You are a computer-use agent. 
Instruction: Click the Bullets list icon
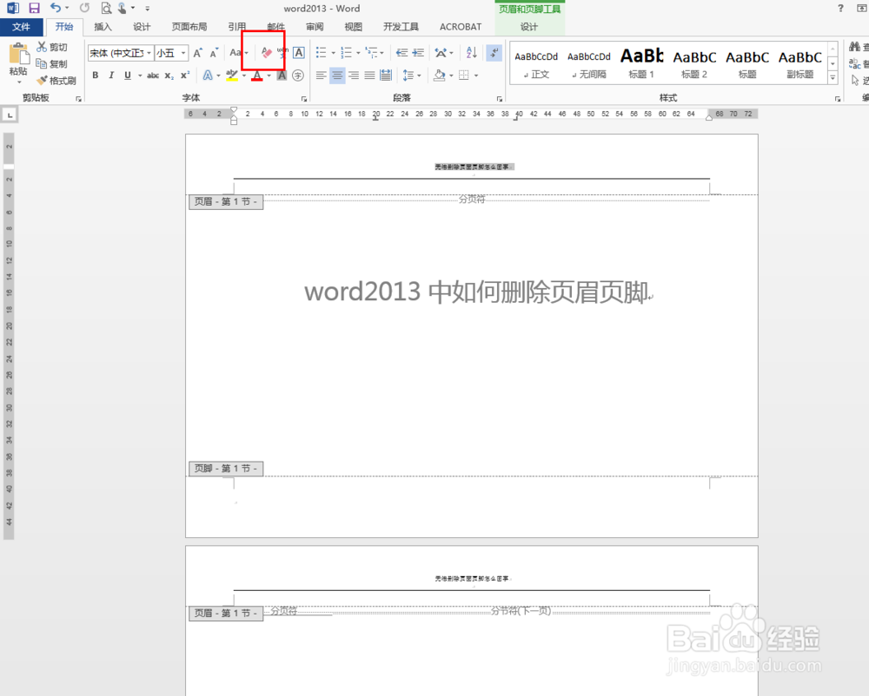(x=321, y=53)
